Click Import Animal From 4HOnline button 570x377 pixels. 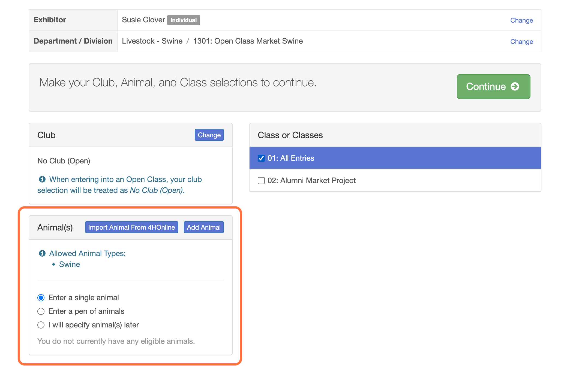pos(131,227)
